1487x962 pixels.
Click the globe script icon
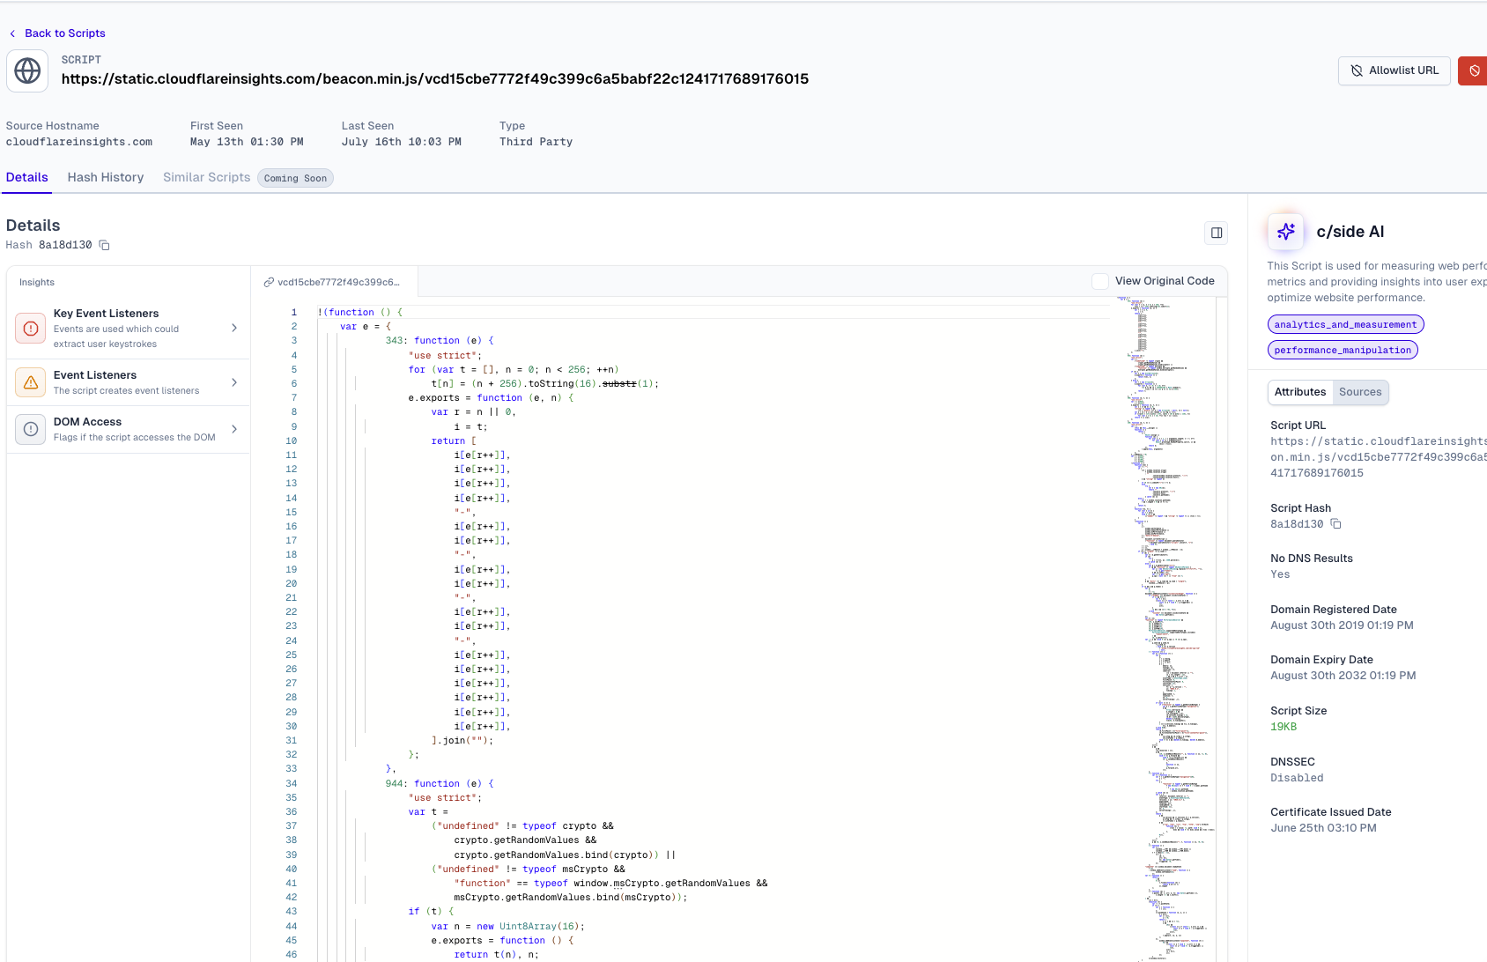(27, 70)
